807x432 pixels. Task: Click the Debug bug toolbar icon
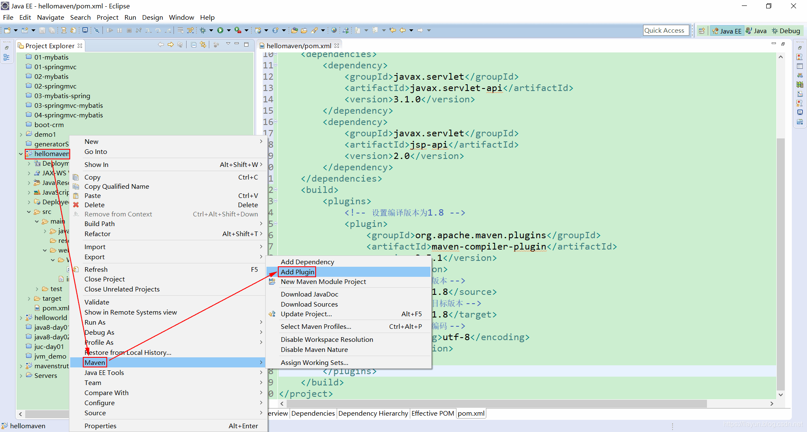[x=203, y=30]
